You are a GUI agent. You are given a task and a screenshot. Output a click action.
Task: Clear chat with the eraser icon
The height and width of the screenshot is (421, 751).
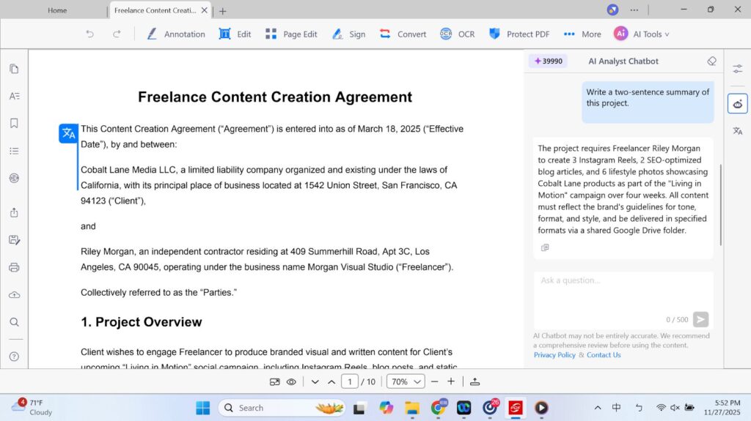tap(711, 62)
